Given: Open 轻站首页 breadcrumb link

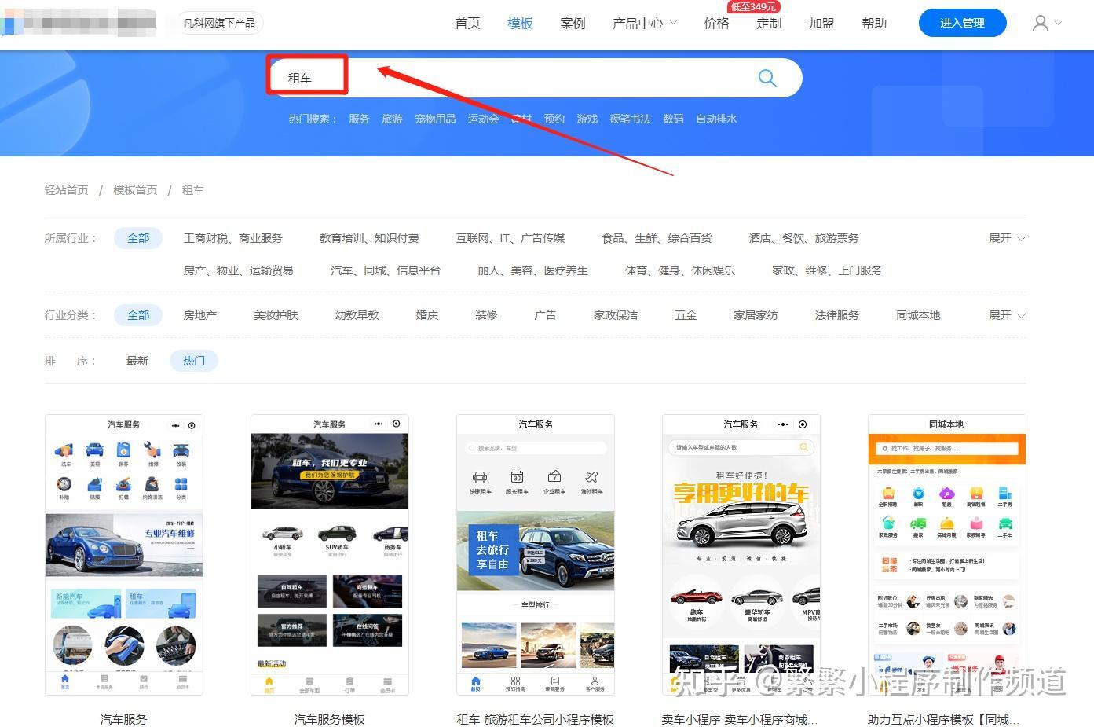Looking at the screenshot, I should point(67,190).
